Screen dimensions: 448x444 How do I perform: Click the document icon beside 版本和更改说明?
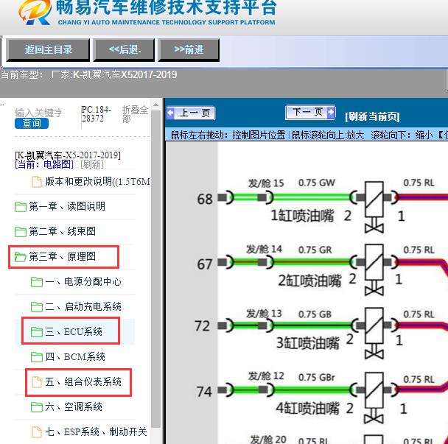click(37, 182)
